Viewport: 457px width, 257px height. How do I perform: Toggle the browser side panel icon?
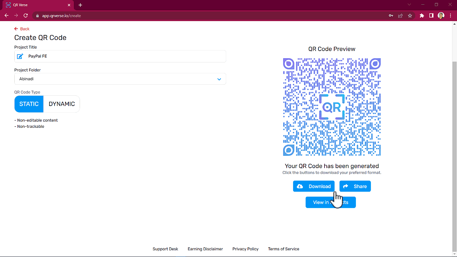431,16
